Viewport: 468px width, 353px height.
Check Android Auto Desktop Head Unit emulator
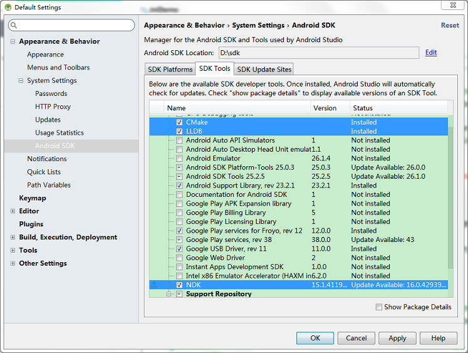click(x=179, y=149)
